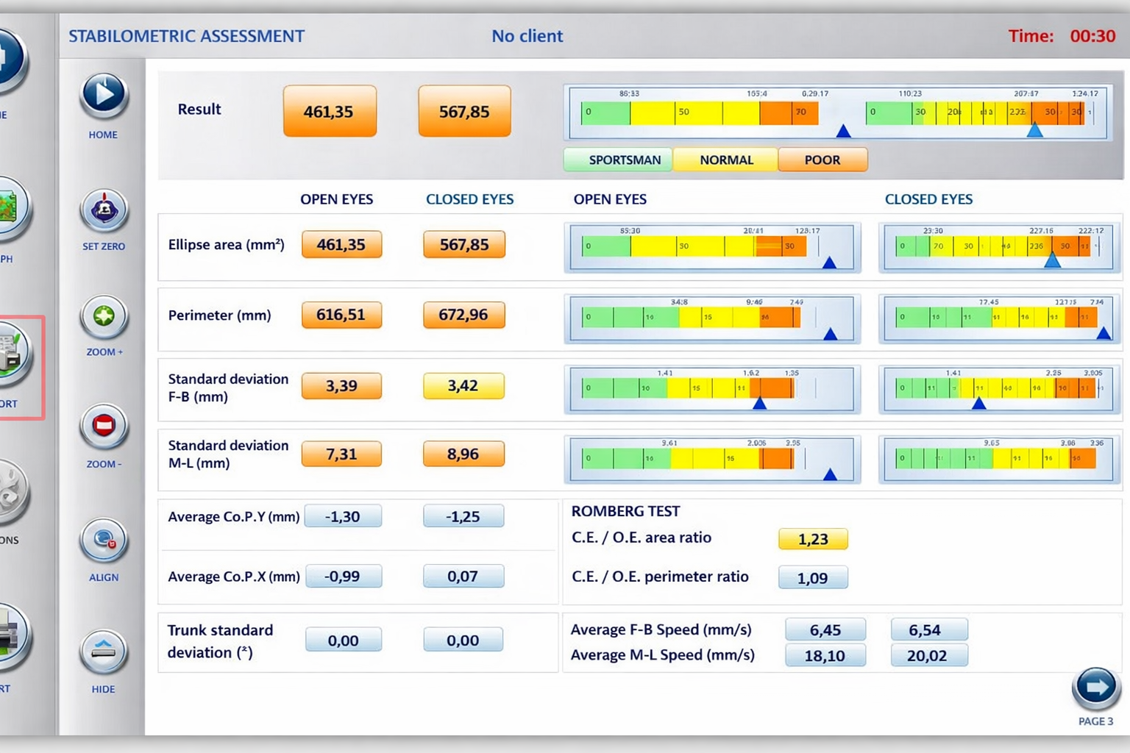1130x753 pixels.
Task: Click the C.E./O.E. perimeter ratio value 1,09
Action: (x=813, y=578)
